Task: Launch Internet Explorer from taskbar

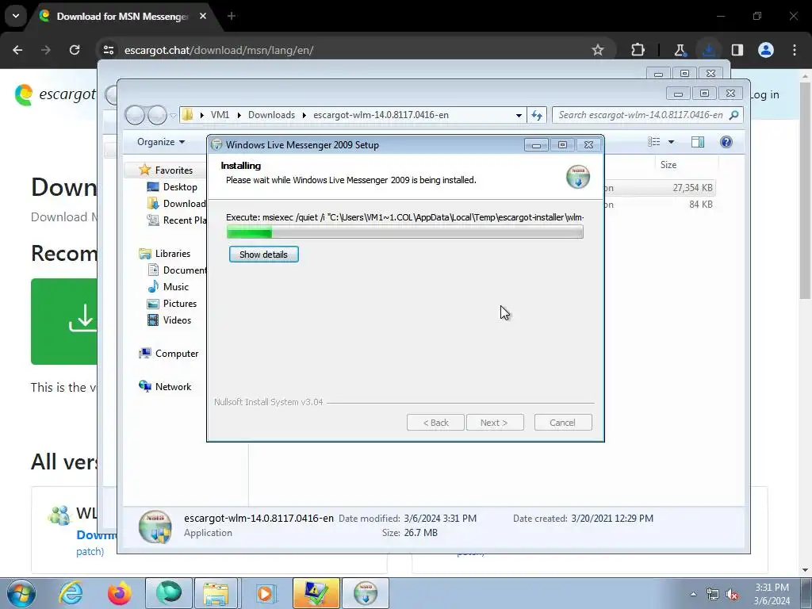Action: [71, 593]
